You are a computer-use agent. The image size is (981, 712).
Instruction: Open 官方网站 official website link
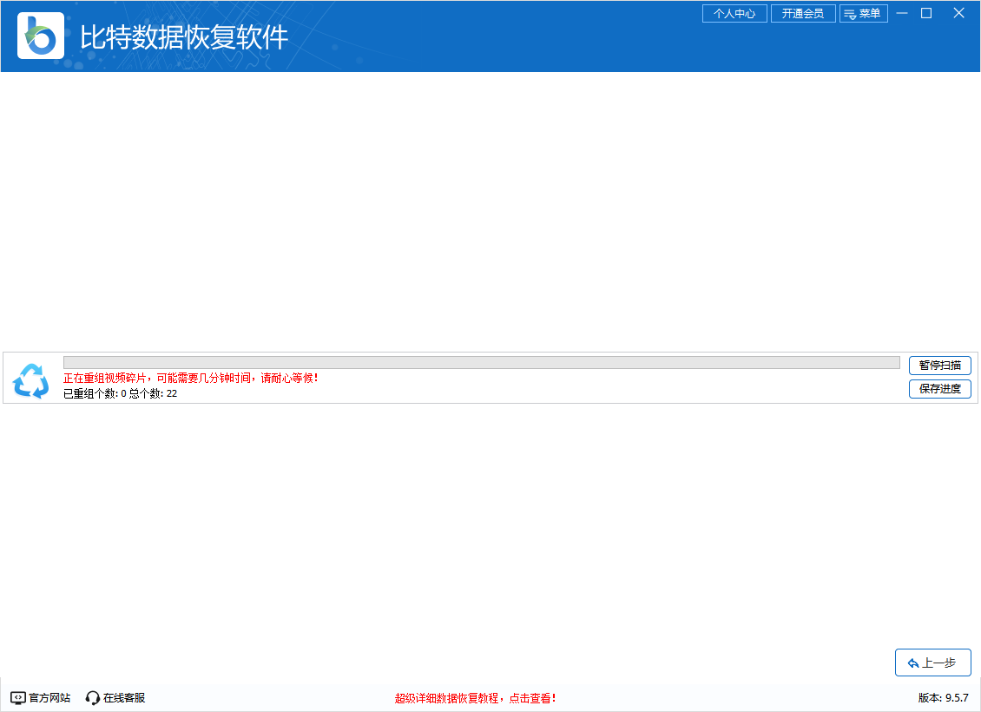[41, 697]
